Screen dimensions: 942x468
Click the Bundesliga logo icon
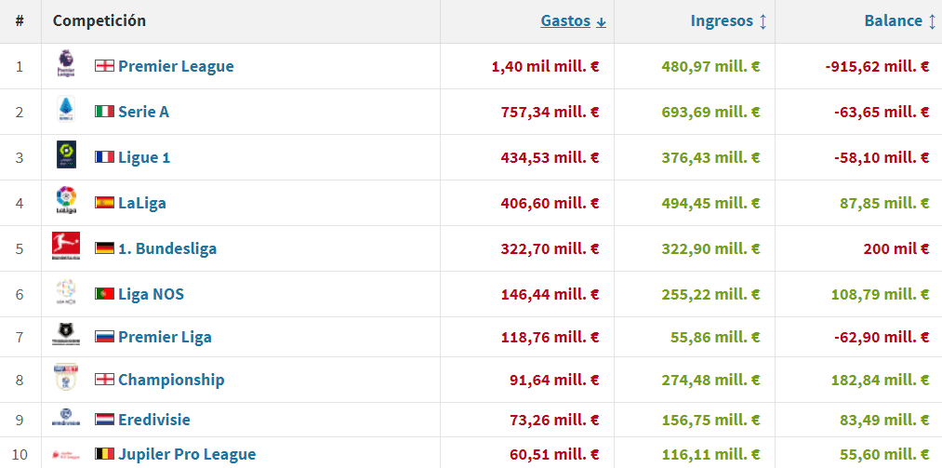[x=66, y=247]
